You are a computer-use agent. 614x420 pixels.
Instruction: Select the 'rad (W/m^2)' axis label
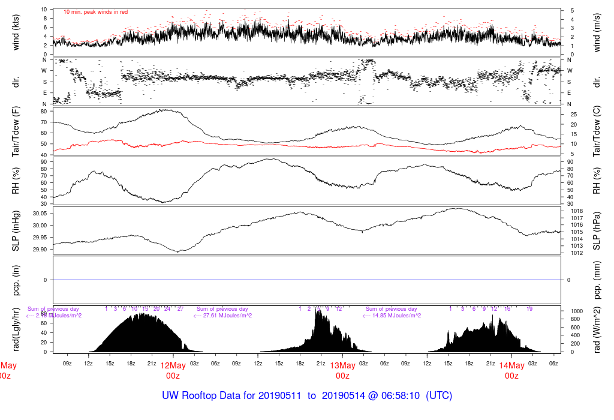[x=597, y=330]
